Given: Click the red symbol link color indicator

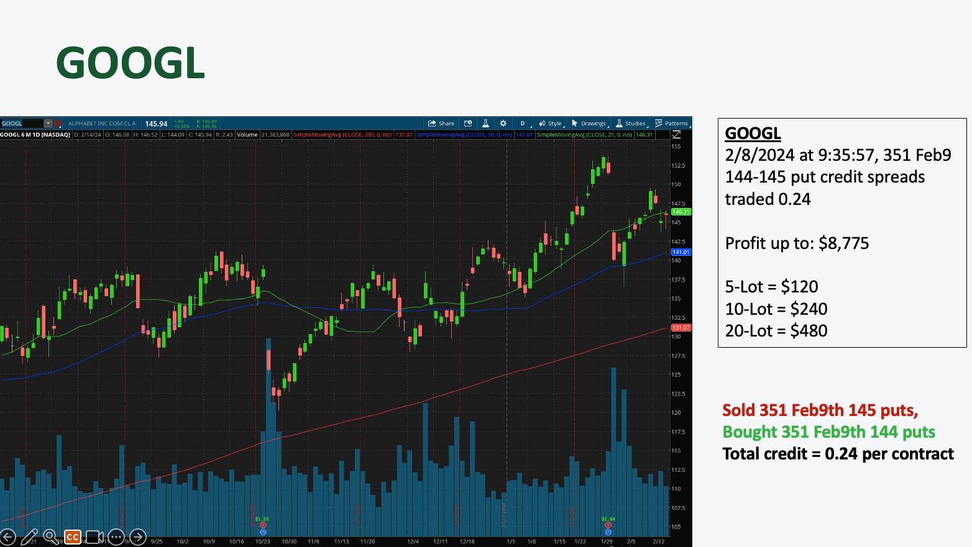Looking at the screenshot, I should tap(58, 124).
